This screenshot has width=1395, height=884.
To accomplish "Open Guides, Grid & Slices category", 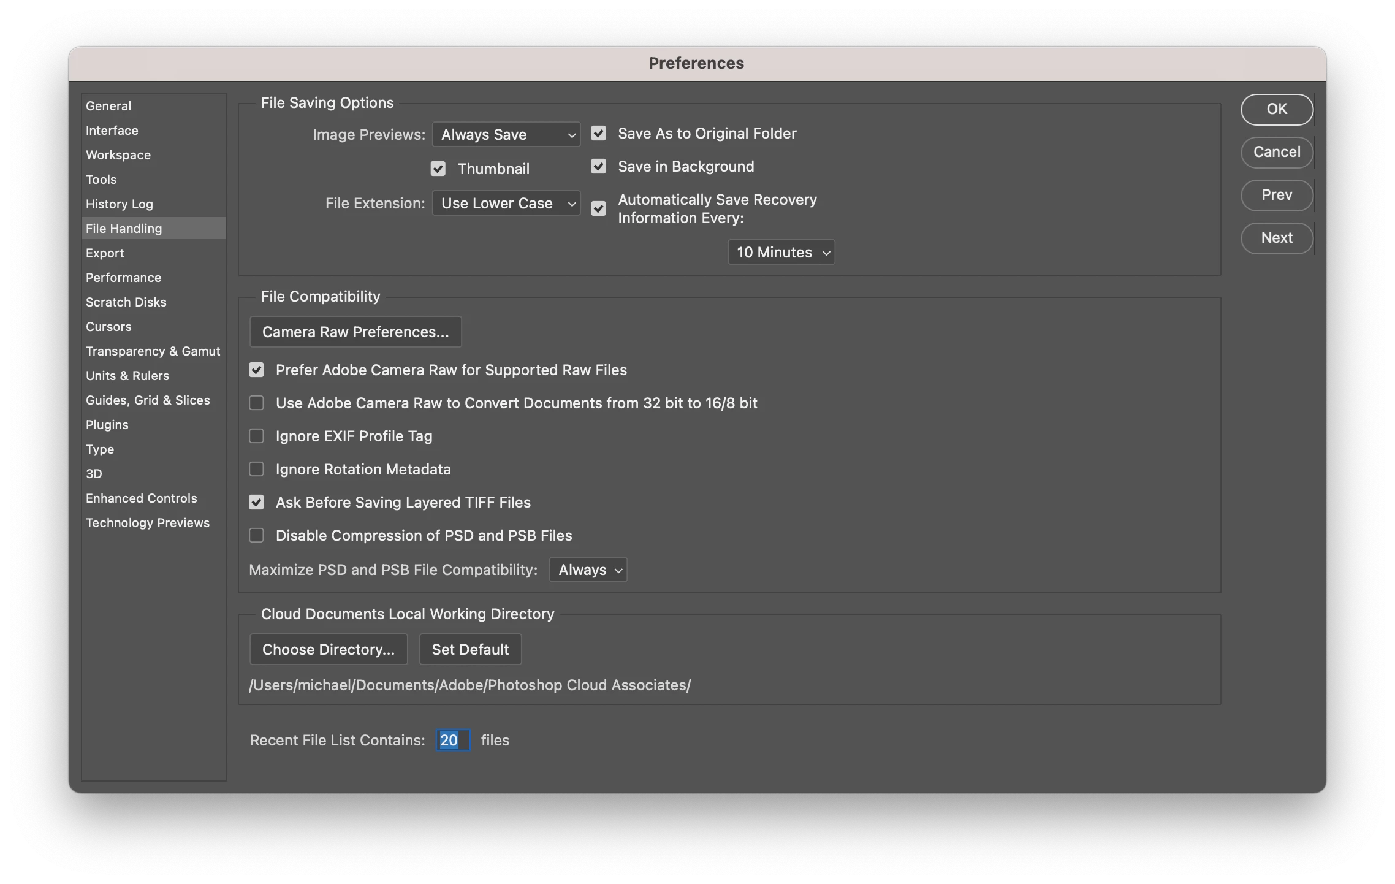I will point(148,400).
